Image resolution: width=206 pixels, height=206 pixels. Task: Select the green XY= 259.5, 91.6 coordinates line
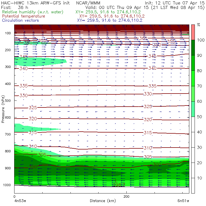pyautogui.click(x=108, y=12)
